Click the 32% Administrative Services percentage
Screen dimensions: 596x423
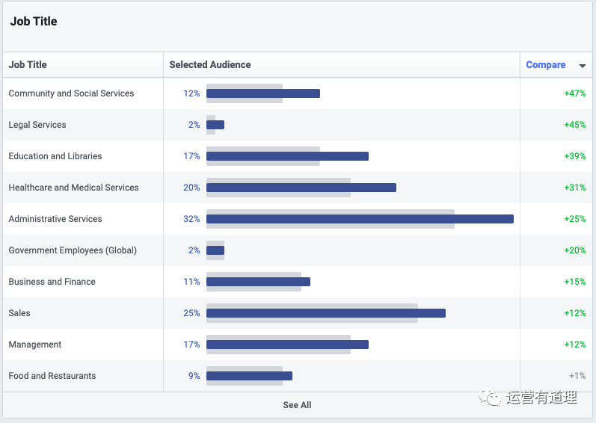pos(191,219)
